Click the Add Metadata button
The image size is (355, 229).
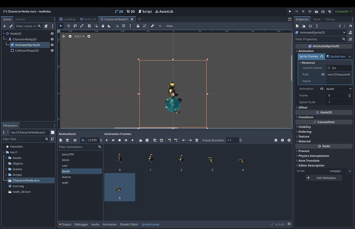(x=324, y=177)
